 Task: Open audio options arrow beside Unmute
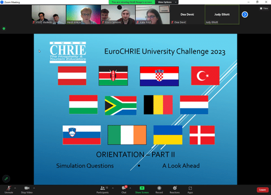click(x=15, y=188)
